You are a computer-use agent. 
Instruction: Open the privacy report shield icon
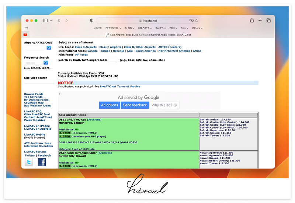[91, 21]
